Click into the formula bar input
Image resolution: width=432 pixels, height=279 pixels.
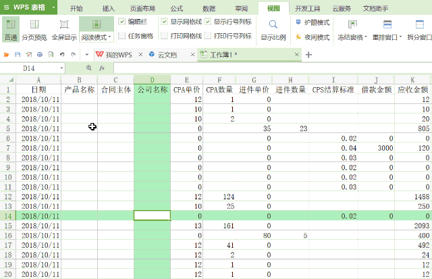point(273,68)
